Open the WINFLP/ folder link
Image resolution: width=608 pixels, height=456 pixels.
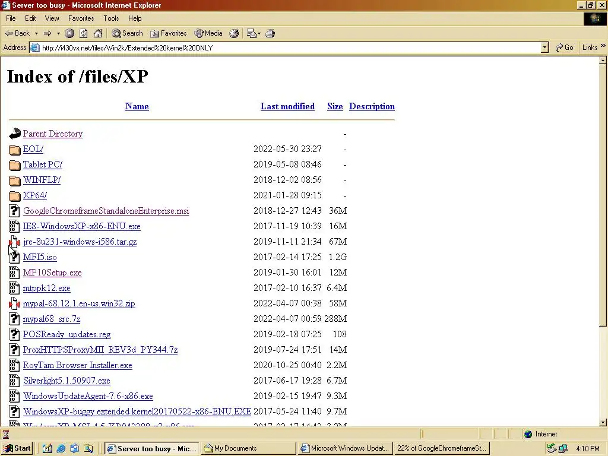[x=42, y=180]
